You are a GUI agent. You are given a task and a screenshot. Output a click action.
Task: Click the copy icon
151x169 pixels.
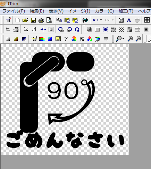[59, 20]
